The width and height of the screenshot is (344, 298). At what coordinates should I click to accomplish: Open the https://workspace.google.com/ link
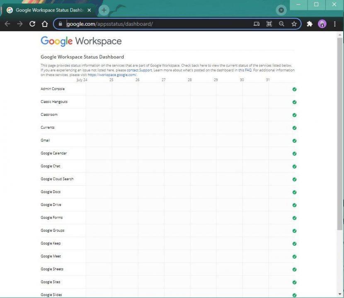pos(112,75)
